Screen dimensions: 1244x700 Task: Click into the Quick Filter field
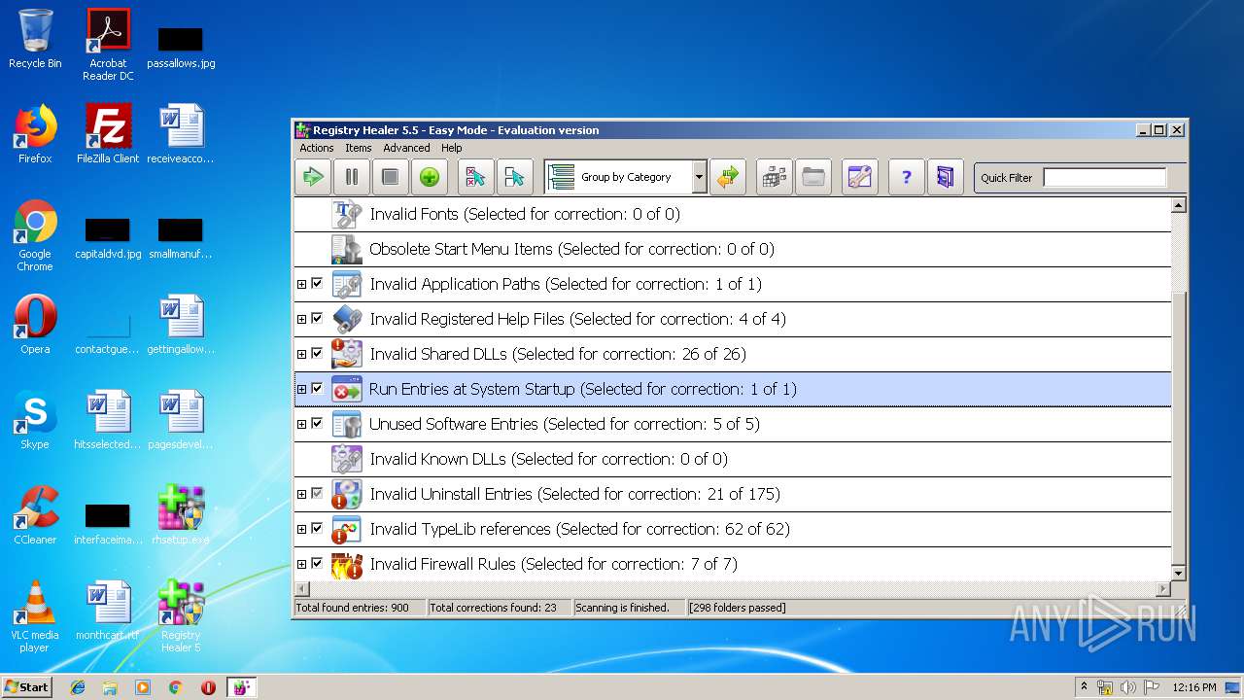1104,177
